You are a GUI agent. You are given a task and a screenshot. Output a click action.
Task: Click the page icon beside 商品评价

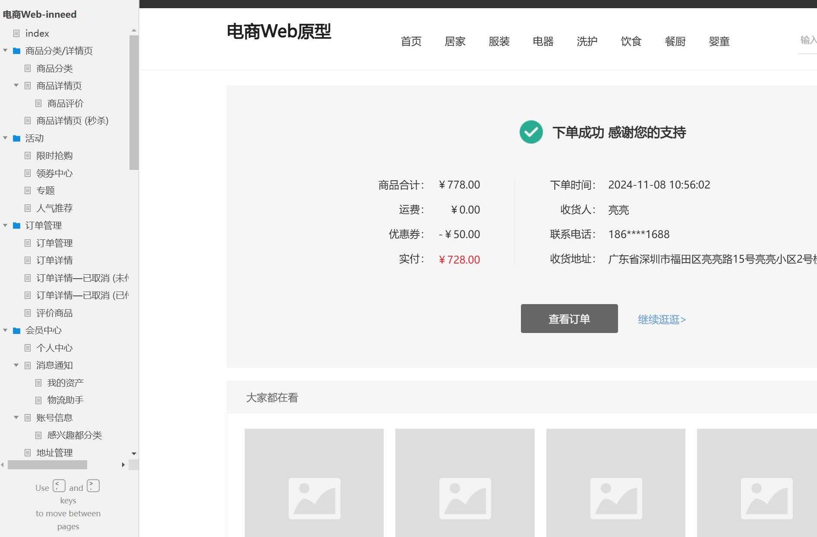[x=38, y=103]
